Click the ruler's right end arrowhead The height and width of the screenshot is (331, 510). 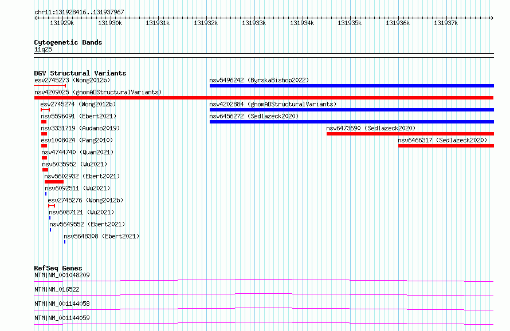click(x=492, y=18)
